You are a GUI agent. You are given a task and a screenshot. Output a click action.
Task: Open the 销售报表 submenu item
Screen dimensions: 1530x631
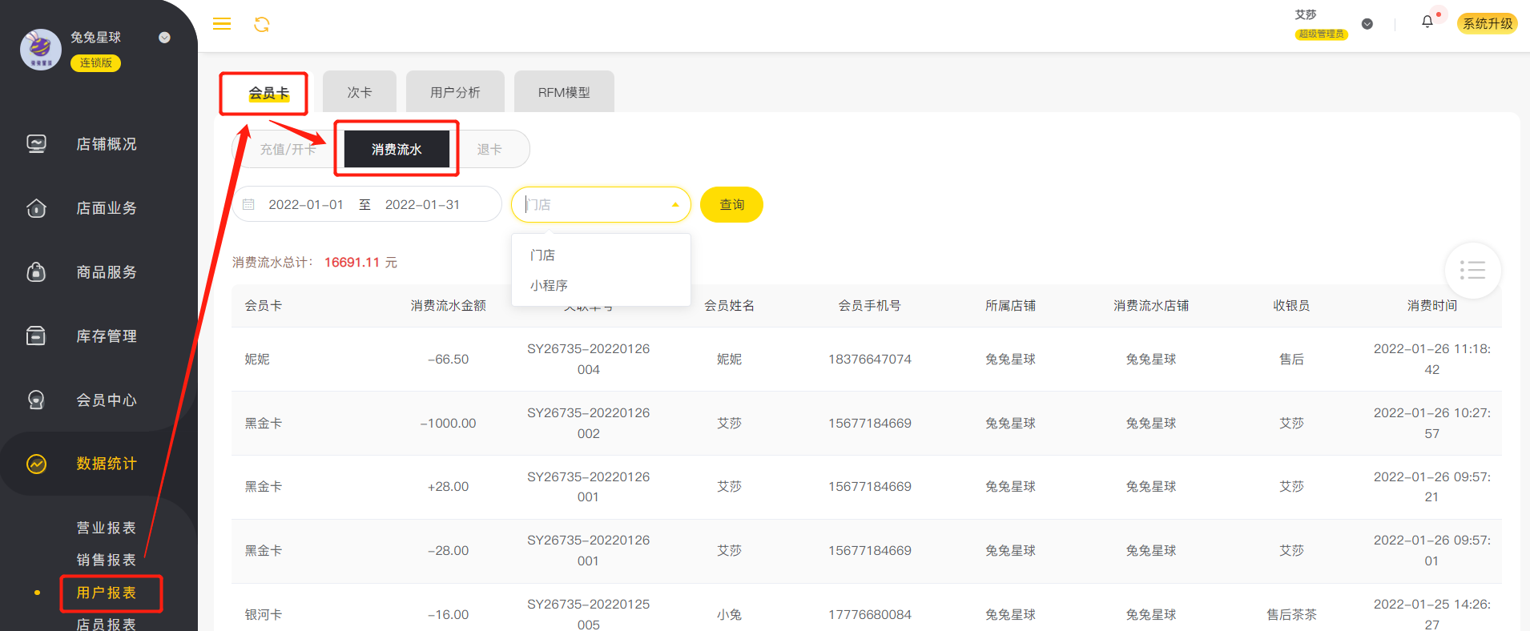[107, 560]
